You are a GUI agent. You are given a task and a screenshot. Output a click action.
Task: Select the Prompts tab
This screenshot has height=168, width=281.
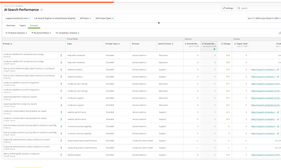point(34,25)
